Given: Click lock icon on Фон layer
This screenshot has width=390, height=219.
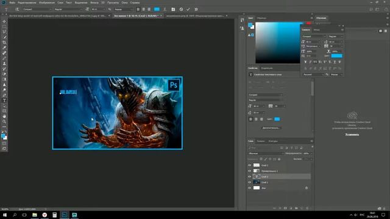Looking at the screenshot, I should (307, 188).
